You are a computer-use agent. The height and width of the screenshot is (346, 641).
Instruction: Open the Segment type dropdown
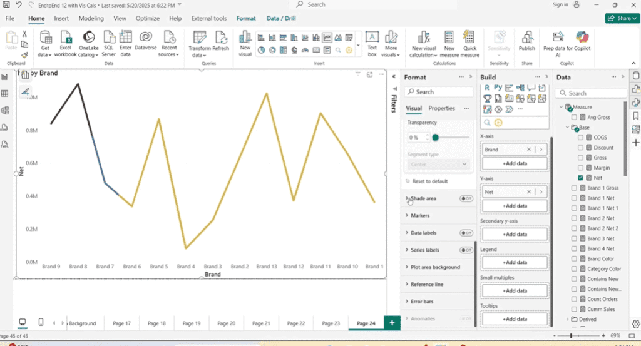click(x=438, y=164)
